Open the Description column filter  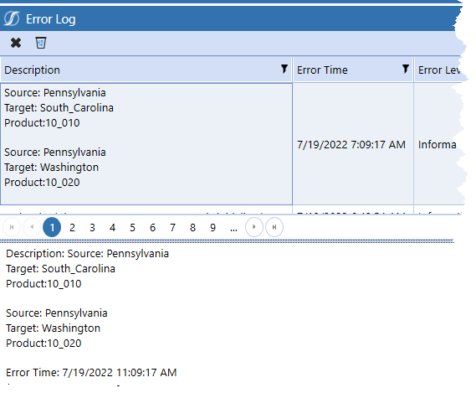[284, 69]
